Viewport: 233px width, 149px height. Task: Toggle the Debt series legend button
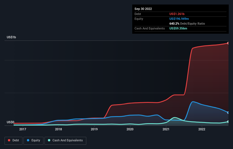(13, 141)
